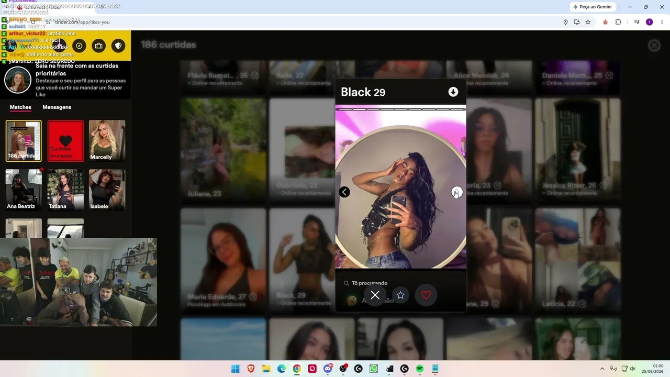This screenshot has height=377, width=670.
Task: Open Juliana, 23 profile card
Action: pyautogui.click(x=224, y=149)
